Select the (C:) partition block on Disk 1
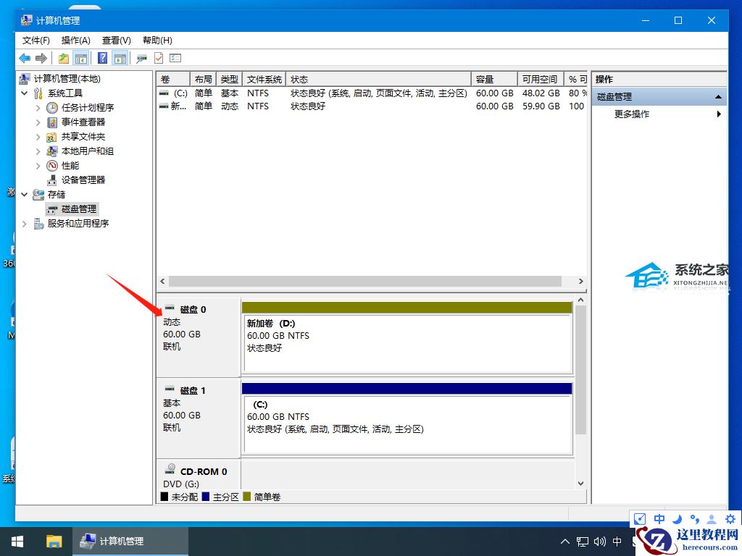The image size is (742, 556). click(407, 419)
